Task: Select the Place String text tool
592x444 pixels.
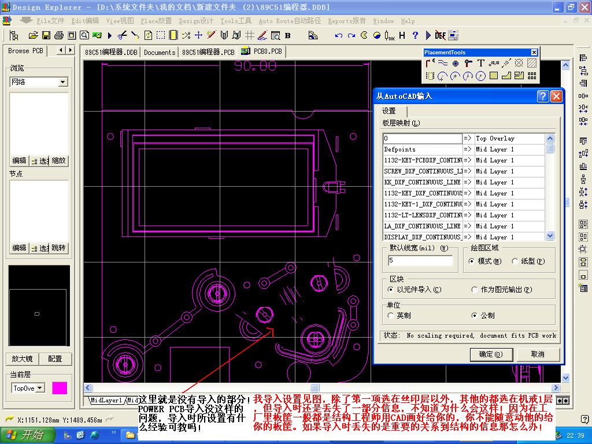Action: point(480,63)
